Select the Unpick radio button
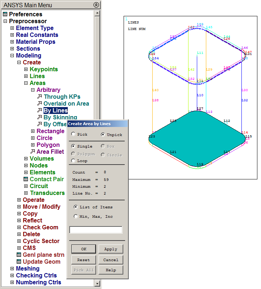 coord(103,135)
